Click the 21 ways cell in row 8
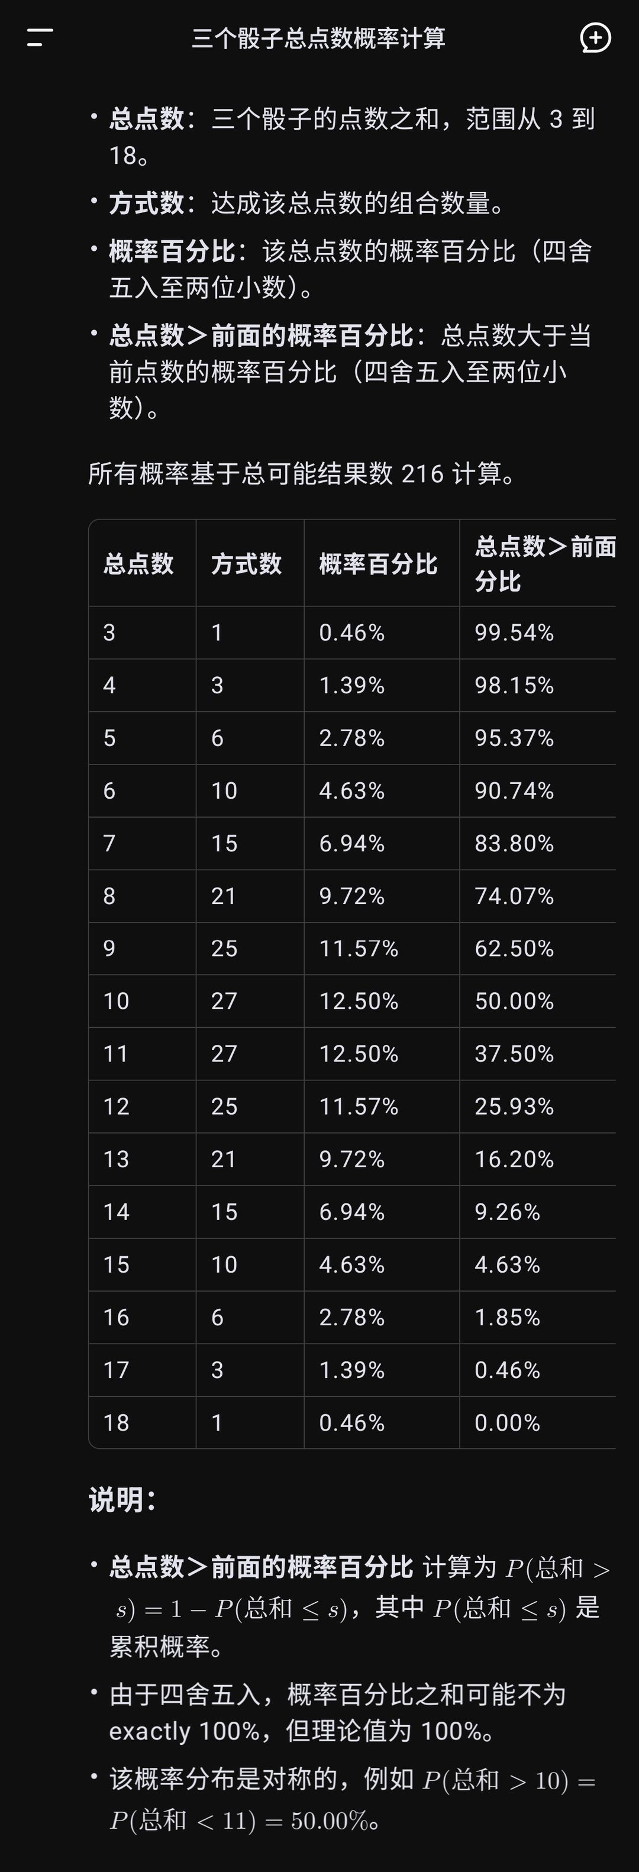 pos(224,896)
